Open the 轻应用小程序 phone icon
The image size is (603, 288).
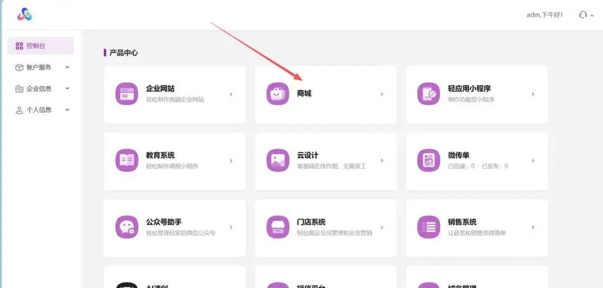click(429, 94)
